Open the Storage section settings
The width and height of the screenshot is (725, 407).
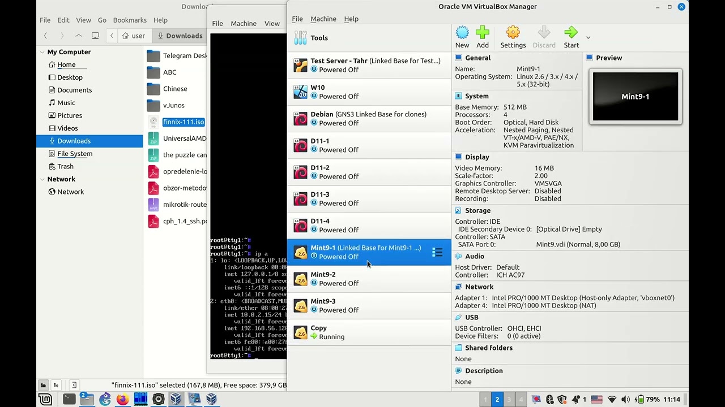(x=477, y=210)
